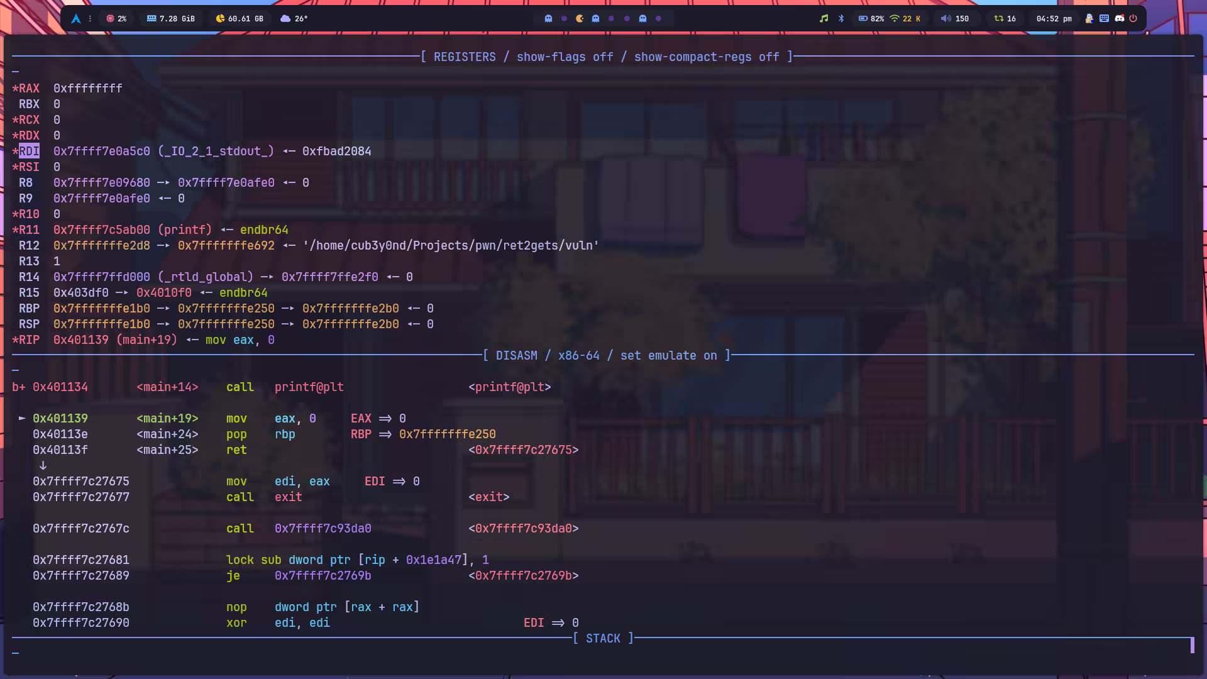Click the green music note icon
The height and width of the screenshot is (679, 1207).
click(824, 19)
